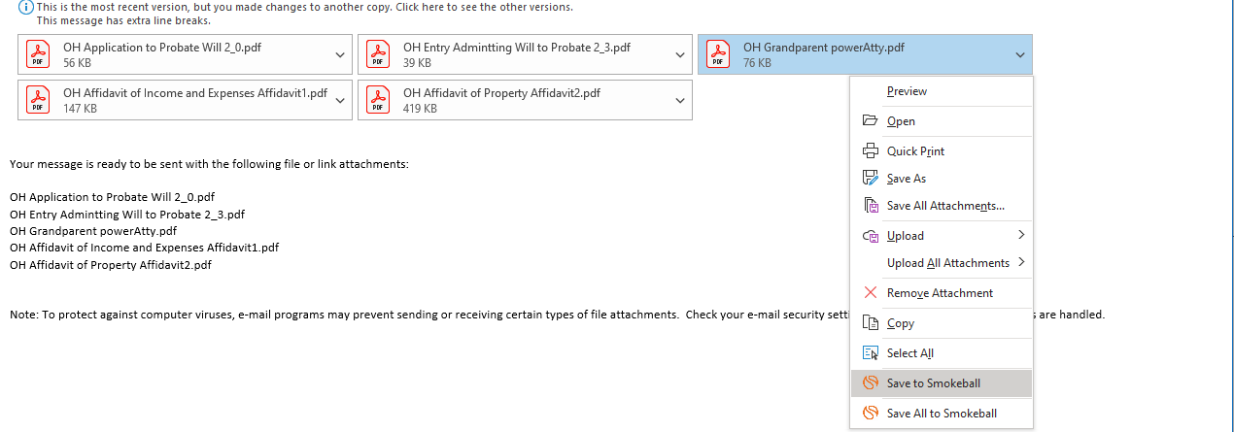Viewport: 1234px width, 432px height.
Task: Click the Save All to Smokeball icon
Action: pos(870,414)
